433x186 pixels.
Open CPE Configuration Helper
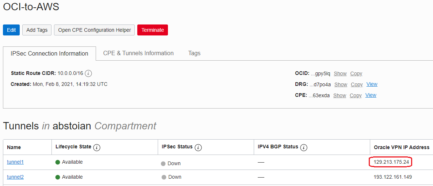[95, 30]
